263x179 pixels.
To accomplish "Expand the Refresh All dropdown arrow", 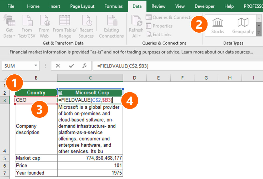I will 140,36.
